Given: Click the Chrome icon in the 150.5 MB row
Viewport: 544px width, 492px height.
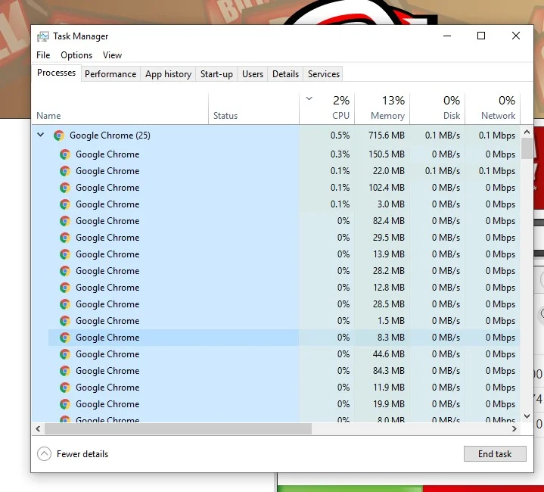Looking at the screenshot, I should point(65,154).
